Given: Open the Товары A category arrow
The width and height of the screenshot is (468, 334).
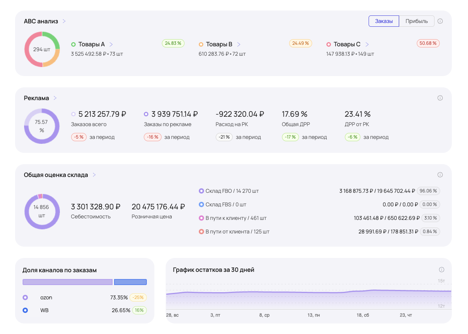Looking at the screenshot, I should tap(111, 44).
